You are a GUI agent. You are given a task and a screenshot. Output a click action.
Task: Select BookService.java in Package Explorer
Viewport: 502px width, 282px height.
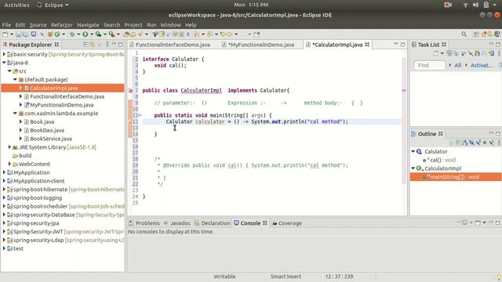tap(51, 139)
